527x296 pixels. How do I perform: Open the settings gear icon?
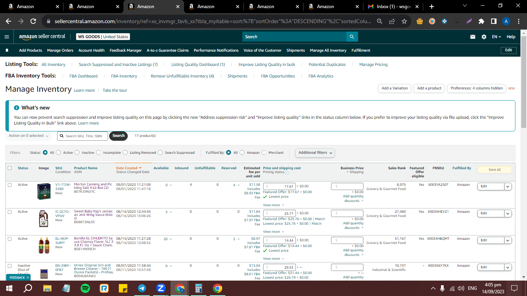coord(484,37)
